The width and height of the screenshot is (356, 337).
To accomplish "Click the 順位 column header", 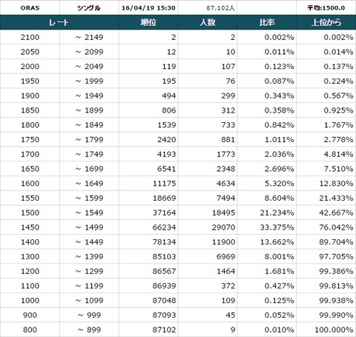I will (x=148, y=22).
